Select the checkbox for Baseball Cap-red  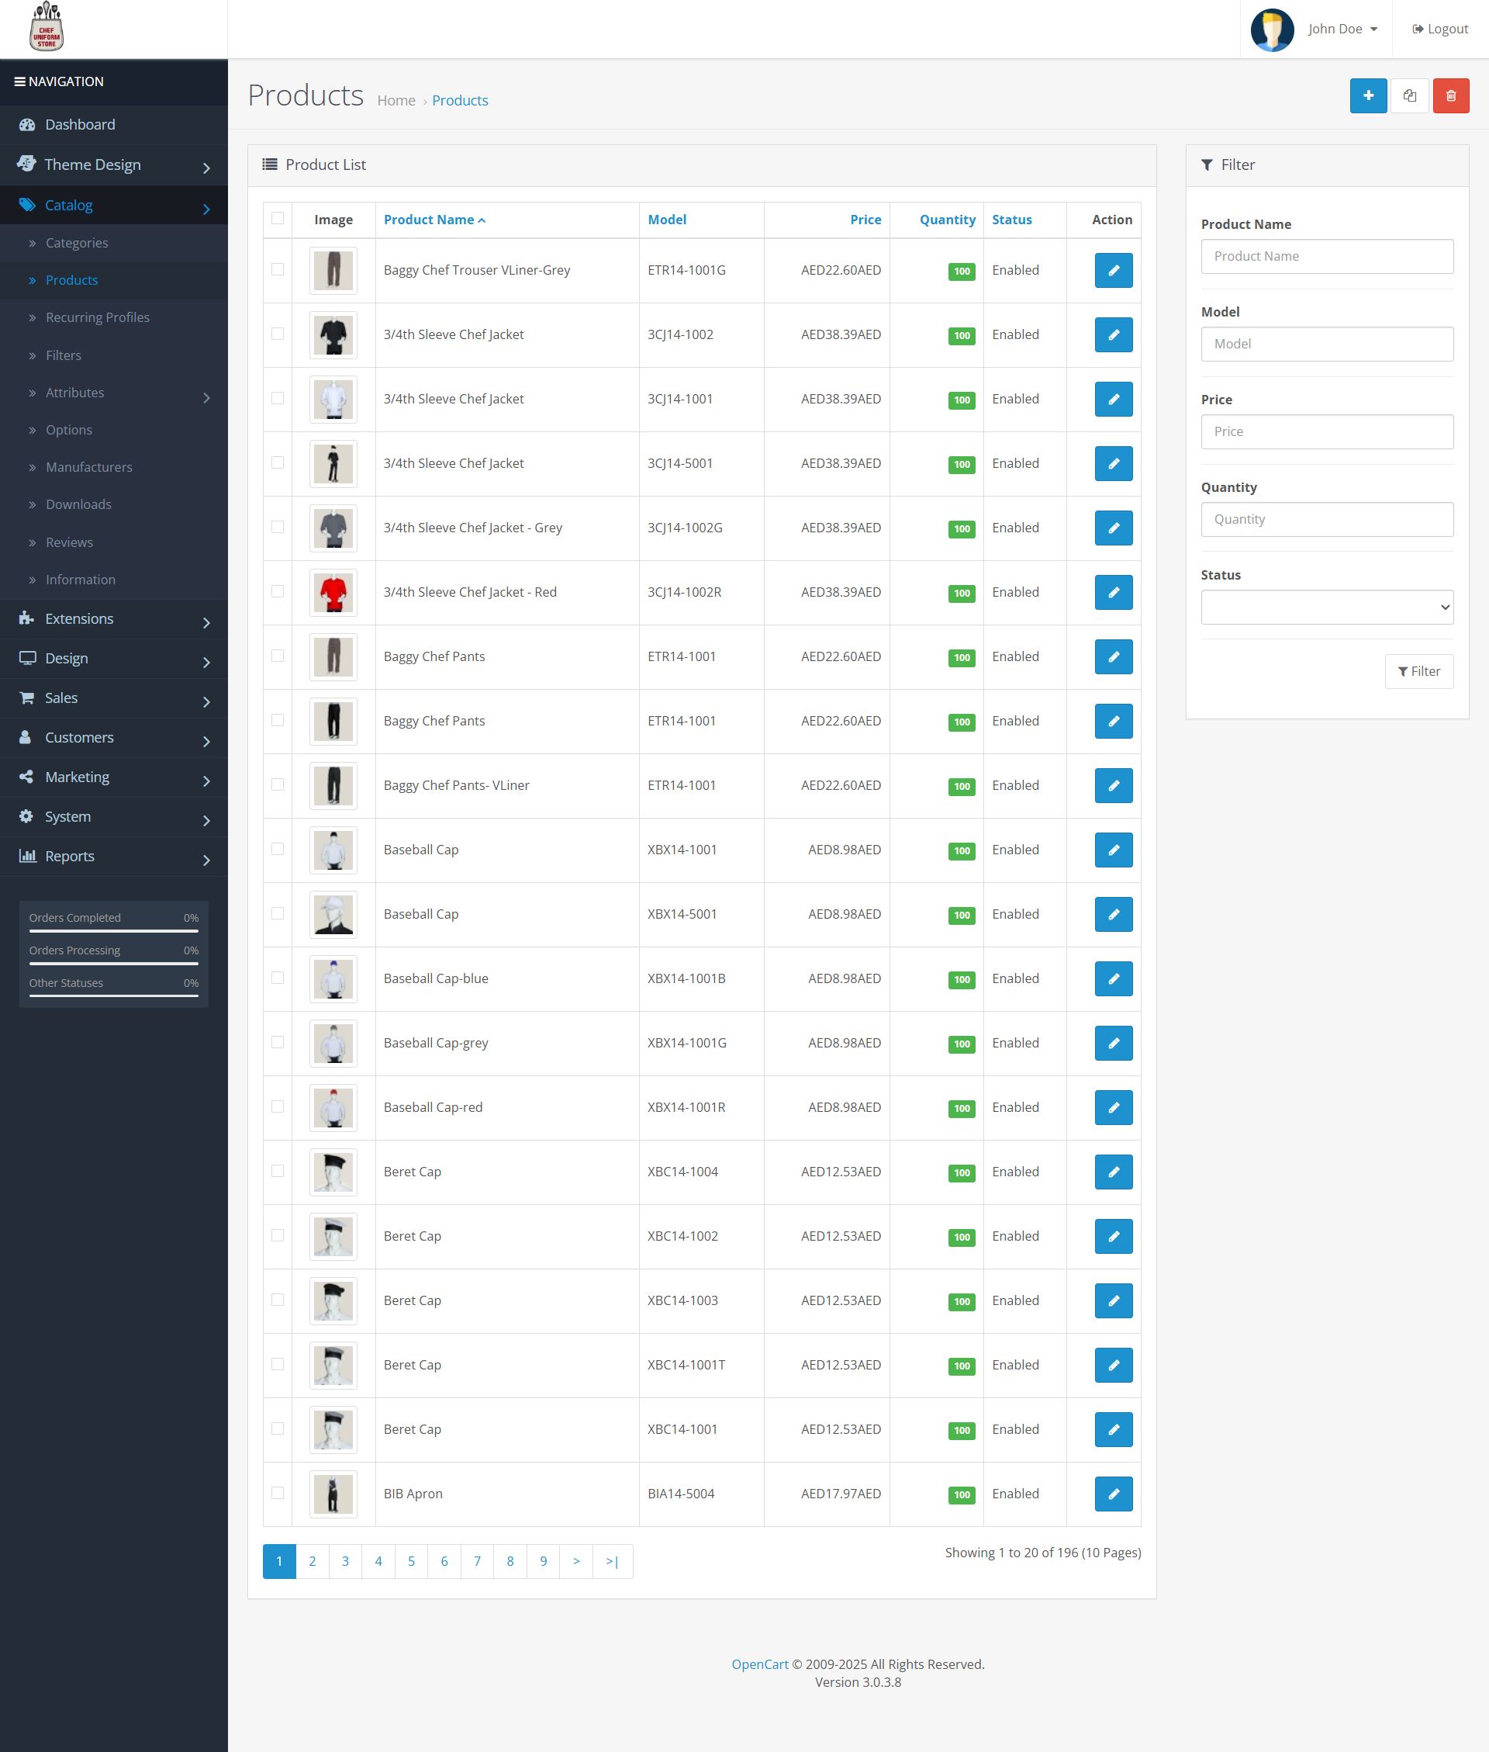coord(278,1107)
